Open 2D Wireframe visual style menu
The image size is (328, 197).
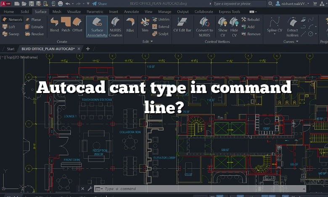(26, 57)
